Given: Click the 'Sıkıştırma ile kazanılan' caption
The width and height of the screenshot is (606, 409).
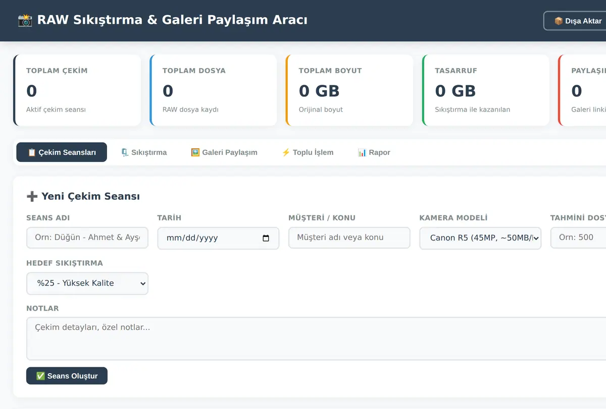Looking at the screenshot, I should (473, 109).
